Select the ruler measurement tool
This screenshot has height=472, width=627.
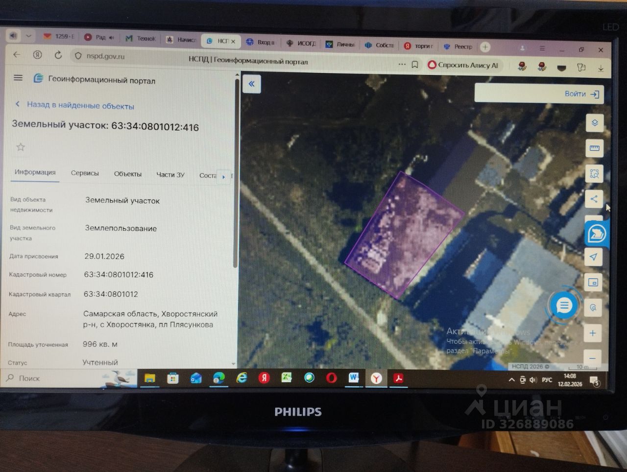[x=595, y=148]
